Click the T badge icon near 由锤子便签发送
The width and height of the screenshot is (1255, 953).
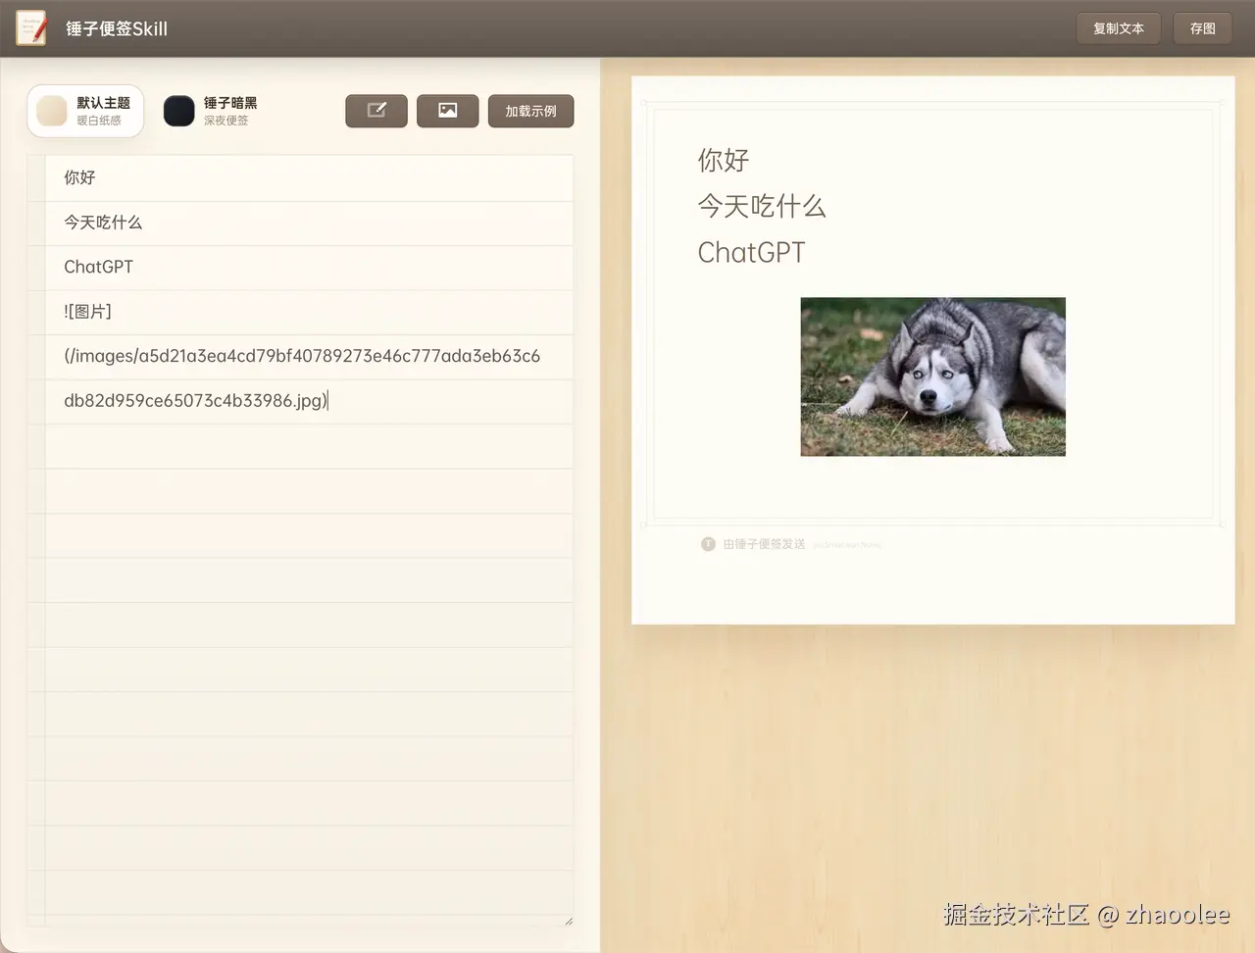[x=708, y=543]
